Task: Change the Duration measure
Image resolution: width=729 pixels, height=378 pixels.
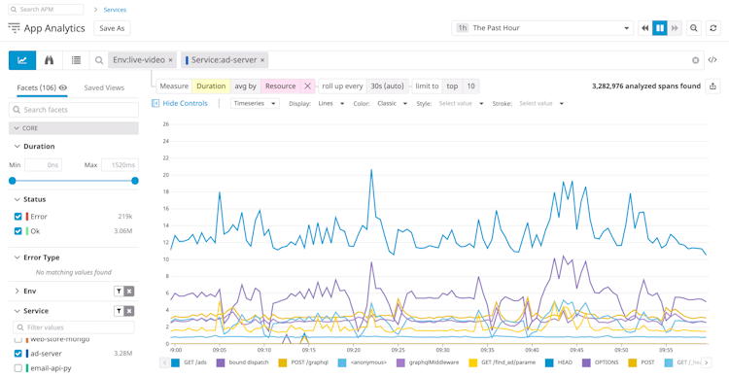Action: coord(211,86)
